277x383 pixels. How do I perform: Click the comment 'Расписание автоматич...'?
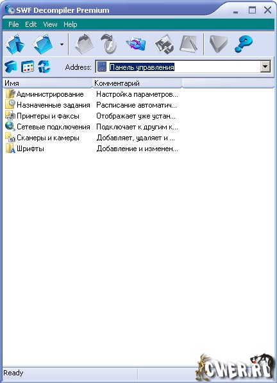(137, 105)
